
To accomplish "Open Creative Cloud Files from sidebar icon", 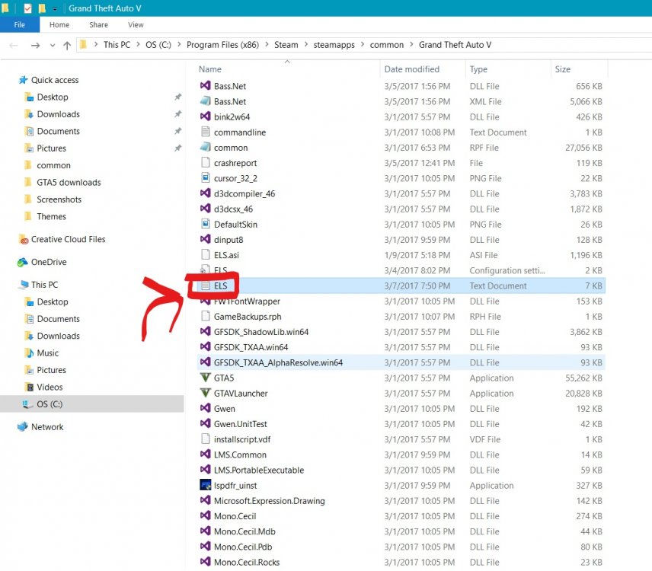I will click(23, 239).
